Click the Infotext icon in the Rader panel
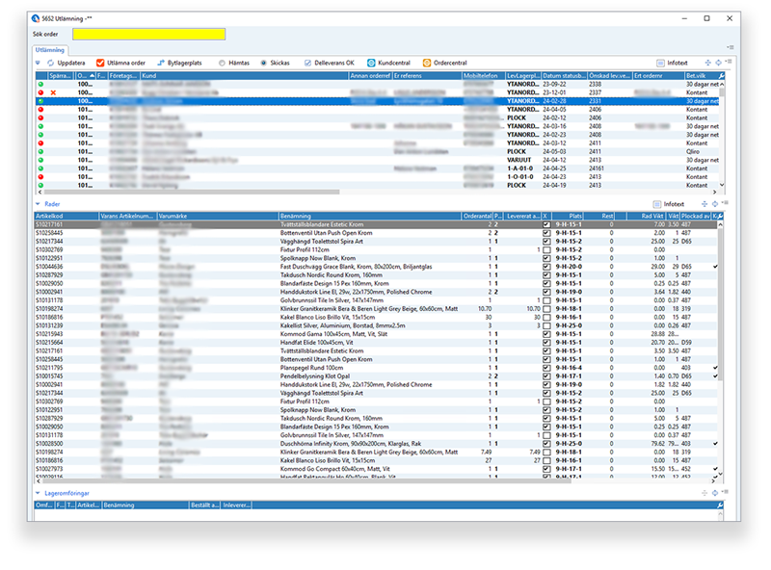Screen dimensions: 771x570 [656, 204]
